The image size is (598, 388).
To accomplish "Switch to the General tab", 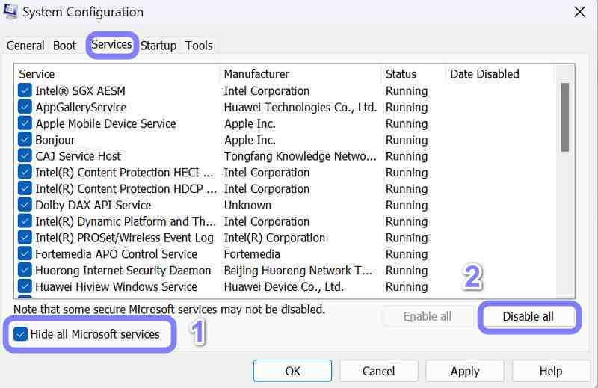I will 25,46.
